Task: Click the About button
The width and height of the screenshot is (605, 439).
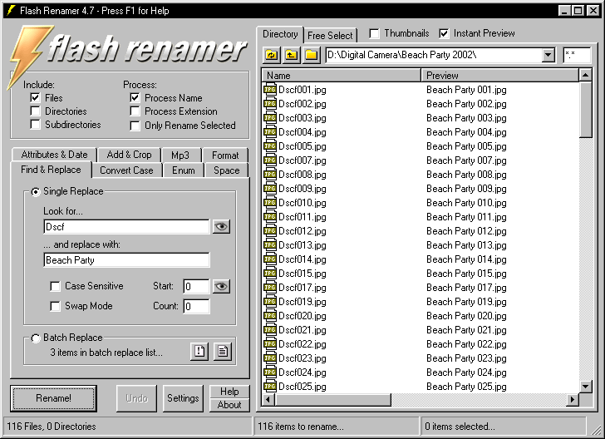Action: point(229,405)
